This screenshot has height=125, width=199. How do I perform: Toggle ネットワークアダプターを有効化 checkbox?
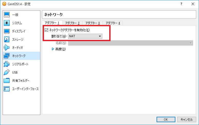click(46, 30)
